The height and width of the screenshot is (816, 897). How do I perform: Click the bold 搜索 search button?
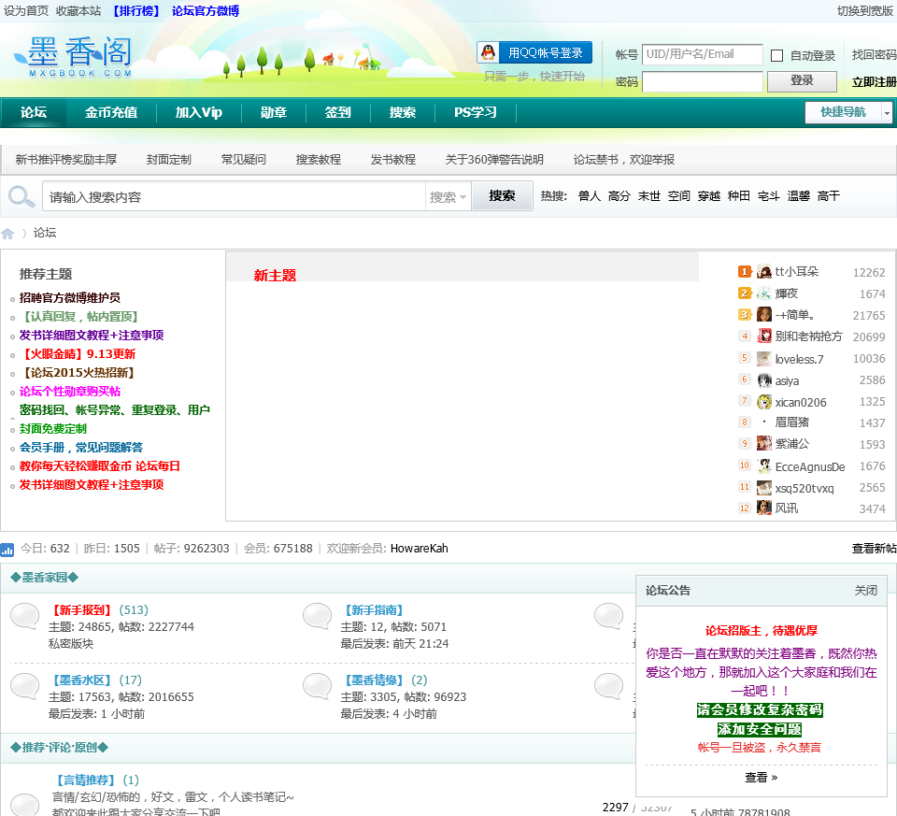coord(502,196)
